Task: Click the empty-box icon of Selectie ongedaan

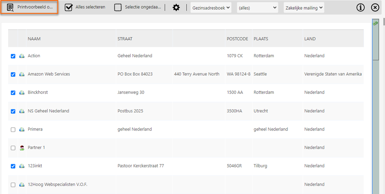Action: pos(118,8)
